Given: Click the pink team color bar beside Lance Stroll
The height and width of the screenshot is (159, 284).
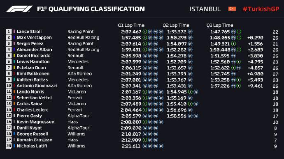Looking at the screenshot, I should point(14,32).
